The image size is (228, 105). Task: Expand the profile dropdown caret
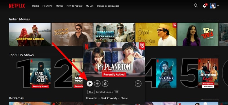click(x=218, y=6)
